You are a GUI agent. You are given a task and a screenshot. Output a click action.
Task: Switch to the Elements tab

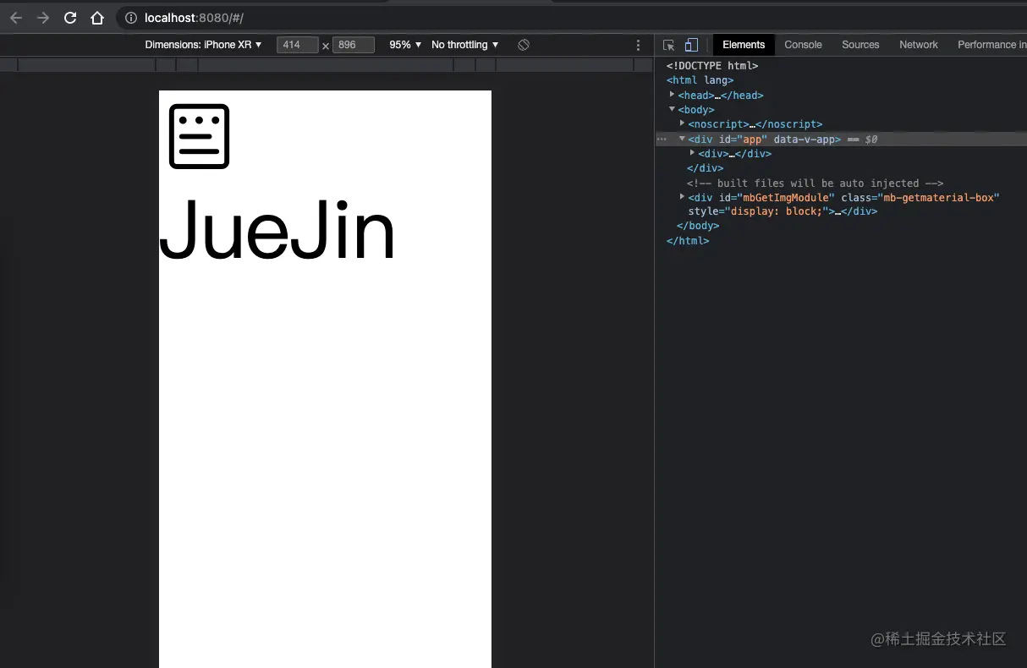[744, 45]
